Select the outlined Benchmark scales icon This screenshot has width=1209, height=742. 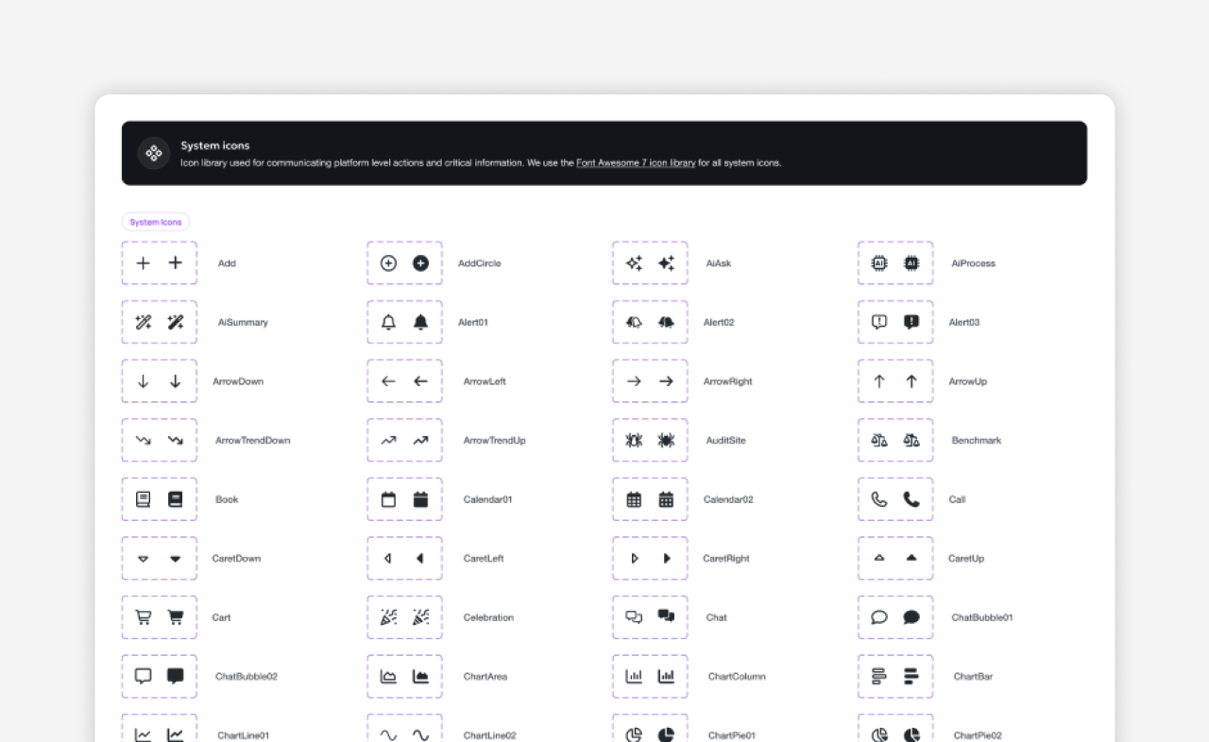879,440
